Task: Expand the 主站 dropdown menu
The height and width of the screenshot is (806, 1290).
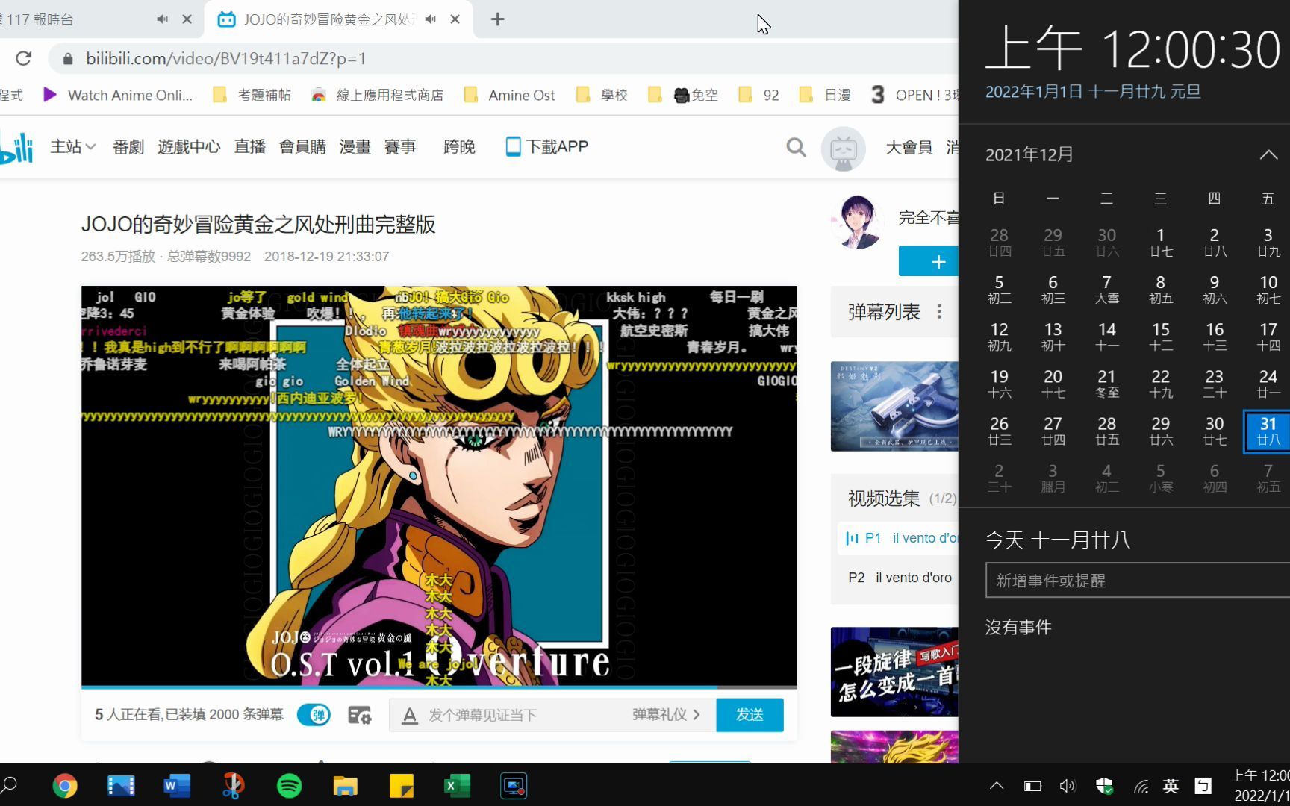Action: click(72, 147)
